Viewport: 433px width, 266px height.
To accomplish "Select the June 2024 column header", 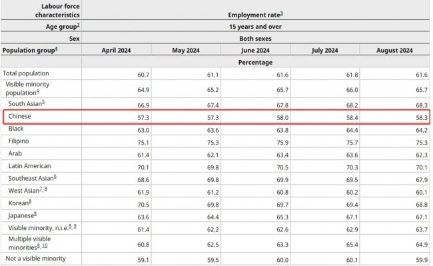I will pos(255,50).
